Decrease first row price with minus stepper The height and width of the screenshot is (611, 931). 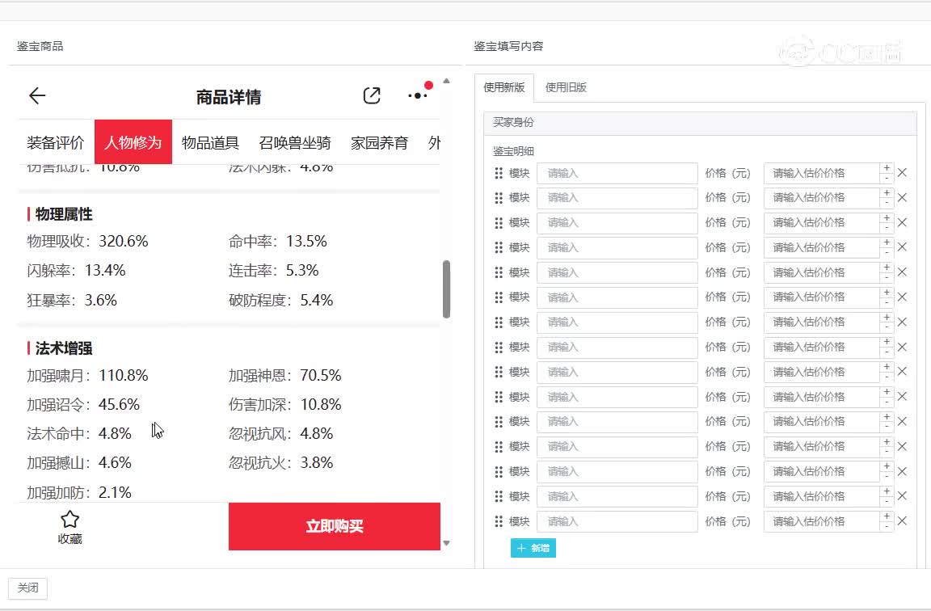click(x=887, y=179)
